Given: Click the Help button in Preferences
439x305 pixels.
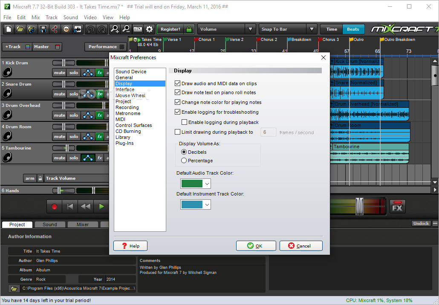Looking at the screenshot, I should 130,246.
